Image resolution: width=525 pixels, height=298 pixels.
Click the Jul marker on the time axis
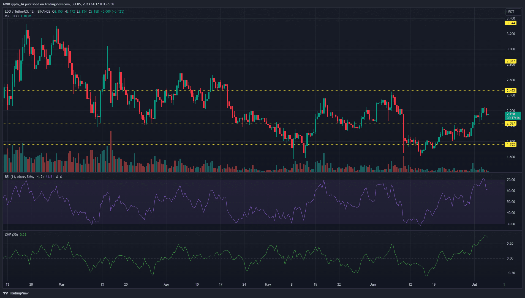pos(474,285)
